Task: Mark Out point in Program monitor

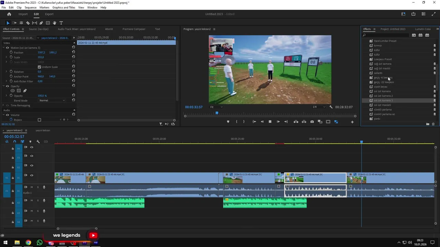Action: 244,121
